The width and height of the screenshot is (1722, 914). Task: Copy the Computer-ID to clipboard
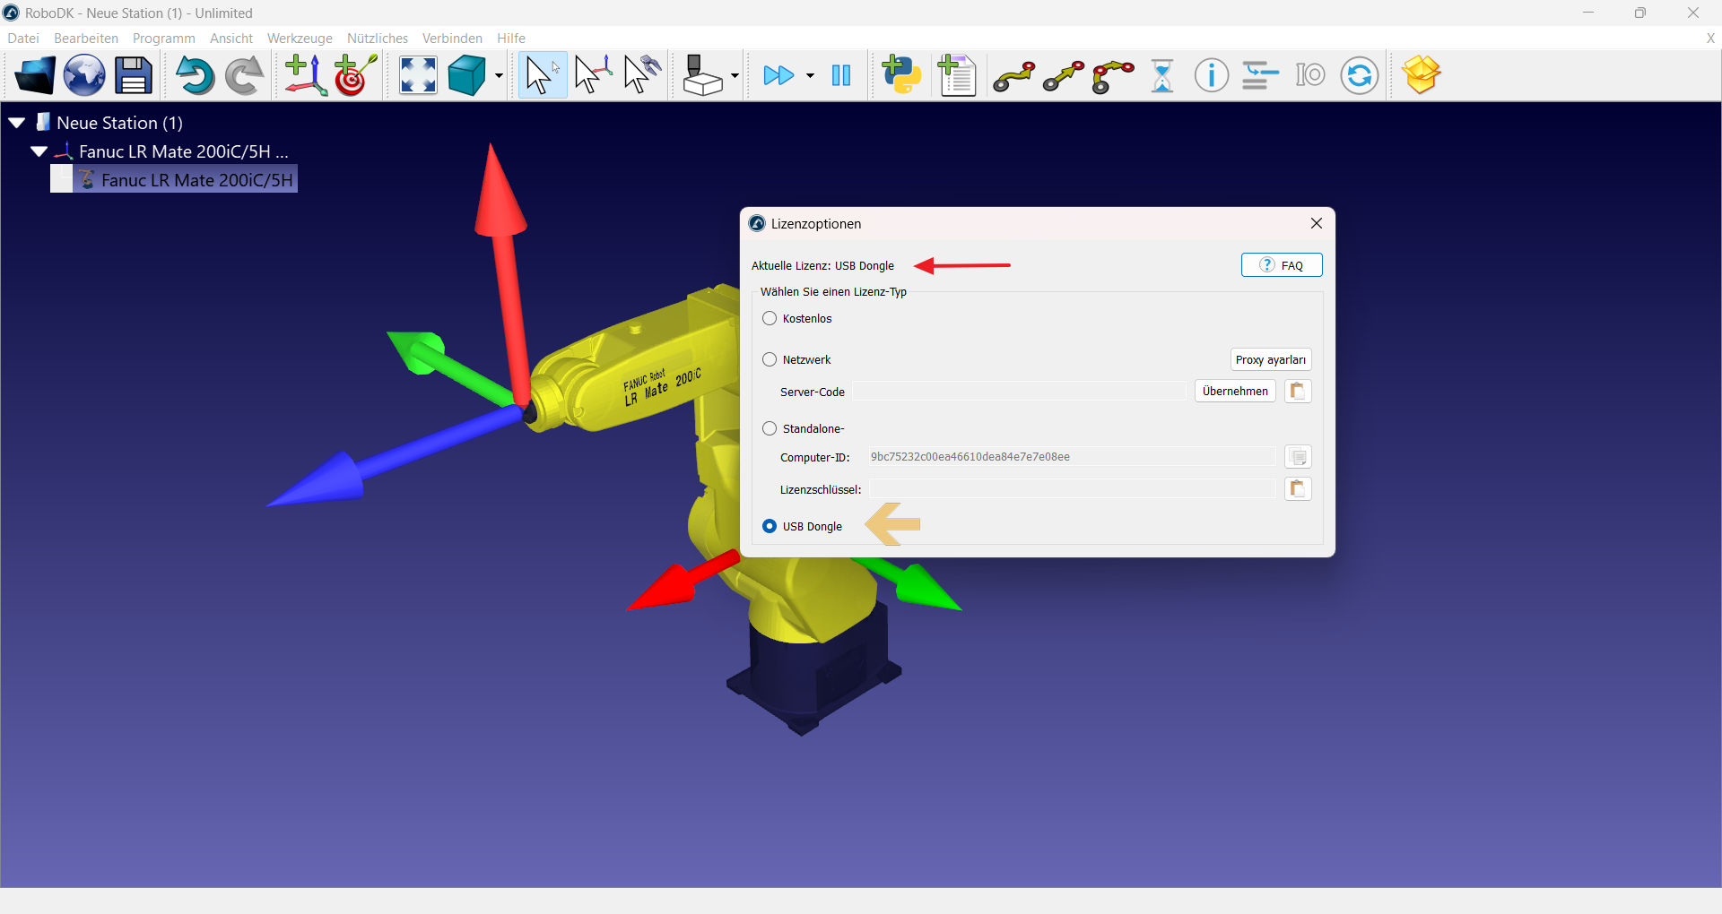pos(1298,457)
